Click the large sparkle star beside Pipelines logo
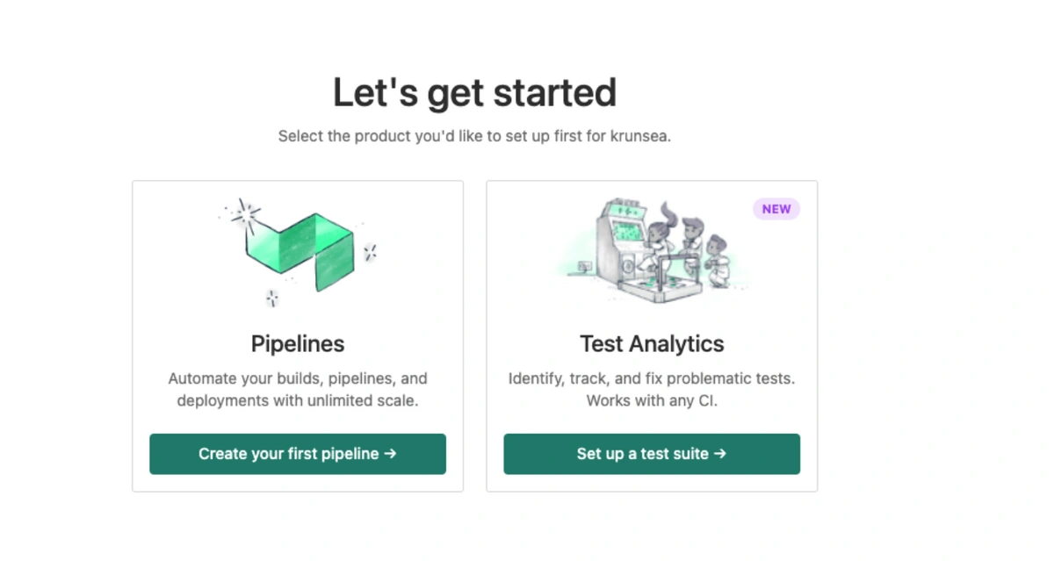Screen dimensions: 1054x561 (246, 216)
